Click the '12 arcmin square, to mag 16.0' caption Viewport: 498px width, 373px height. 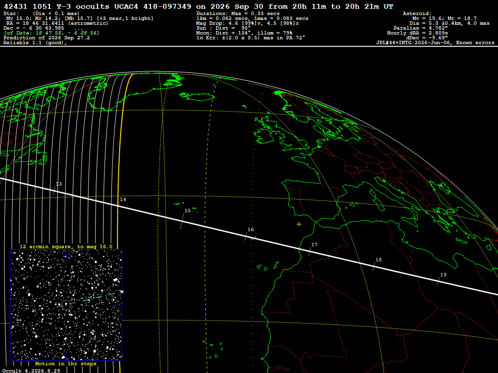[x=66, y=246]
